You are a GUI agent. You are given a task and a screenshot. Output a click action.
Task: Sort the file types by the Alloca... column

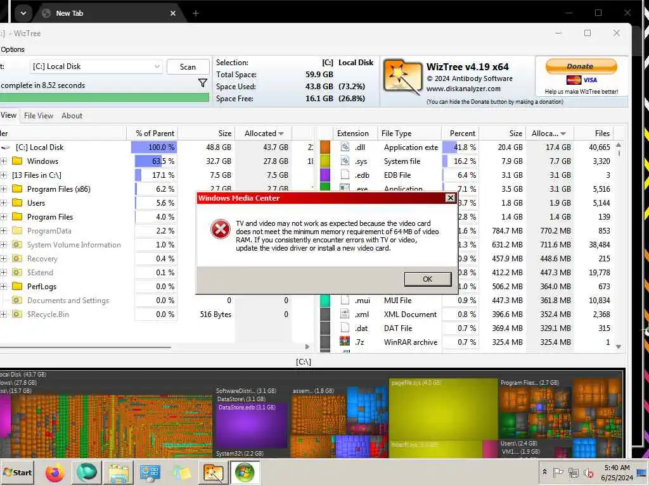click(x=549, y=133)
